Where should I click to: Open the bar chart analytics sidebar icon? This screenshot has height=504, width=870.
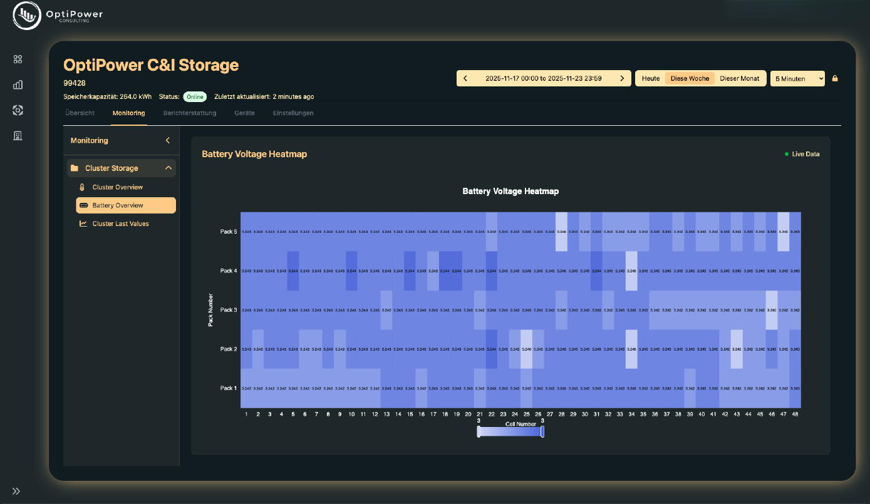click(18, 85)
